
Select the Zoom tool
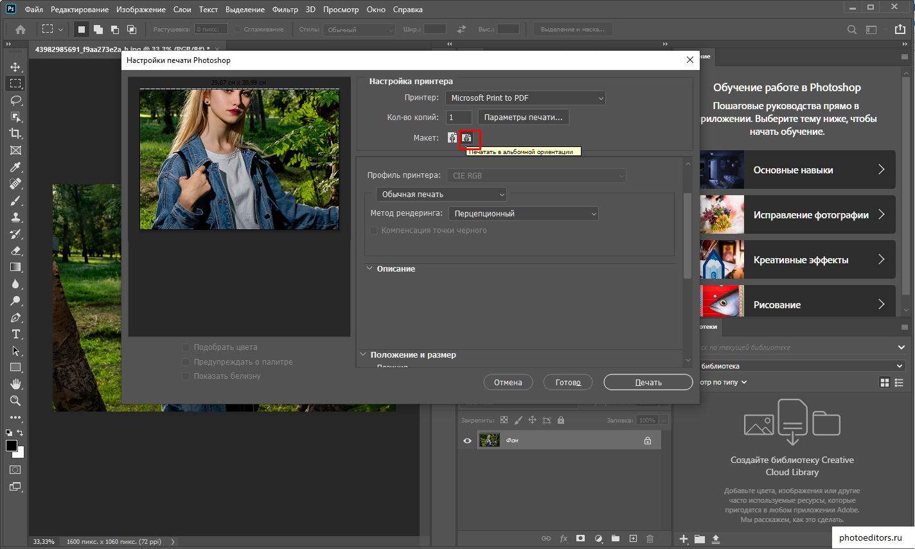15,401
